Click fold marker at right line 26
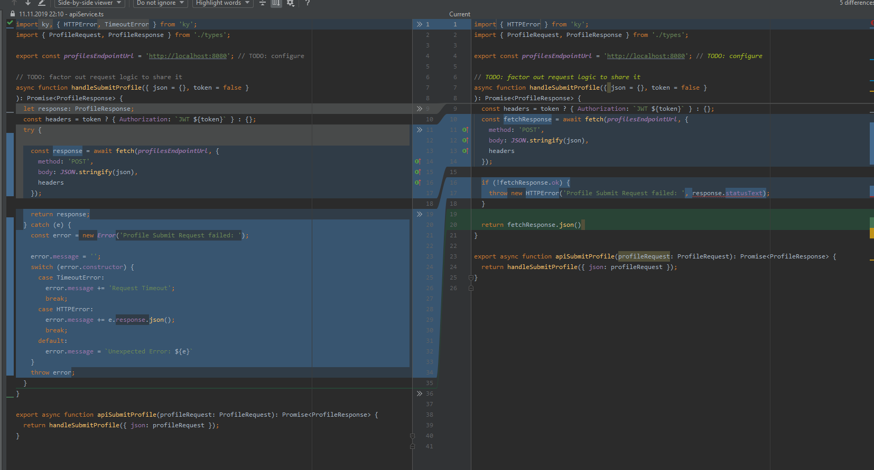Viewport: 874px width, 470px height. coord(471,288)
